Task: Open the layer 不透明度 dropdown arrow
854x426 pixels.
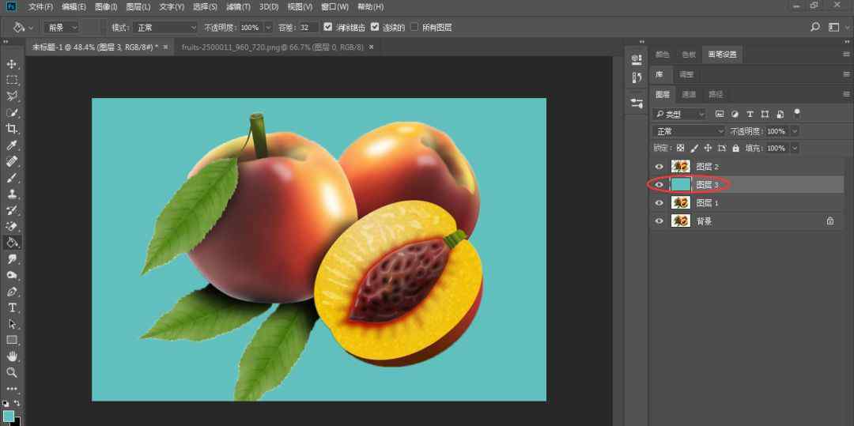Action: click(x=795, y=131)
